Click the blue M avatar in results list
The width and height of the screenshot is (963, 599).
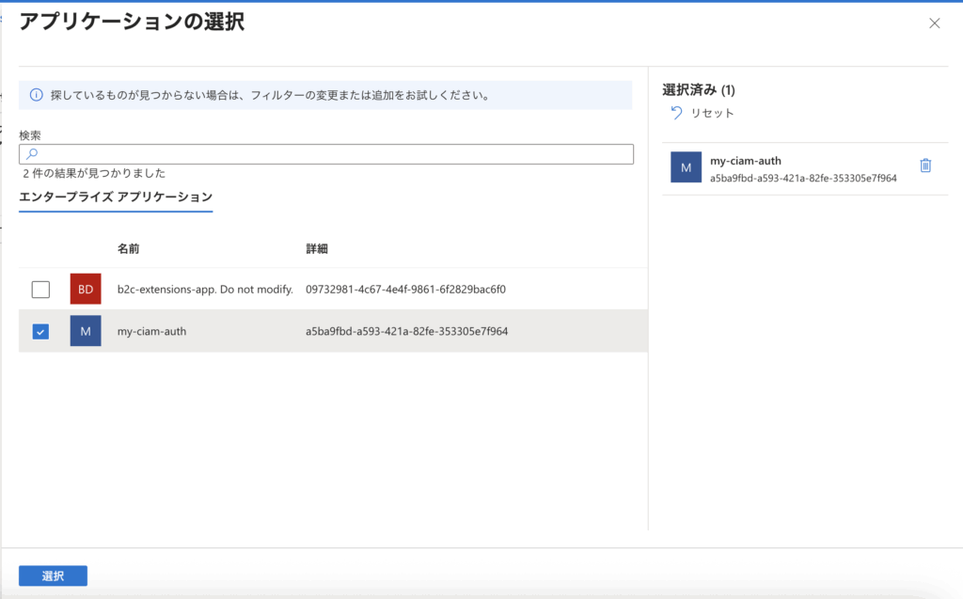tap(86, 331)
